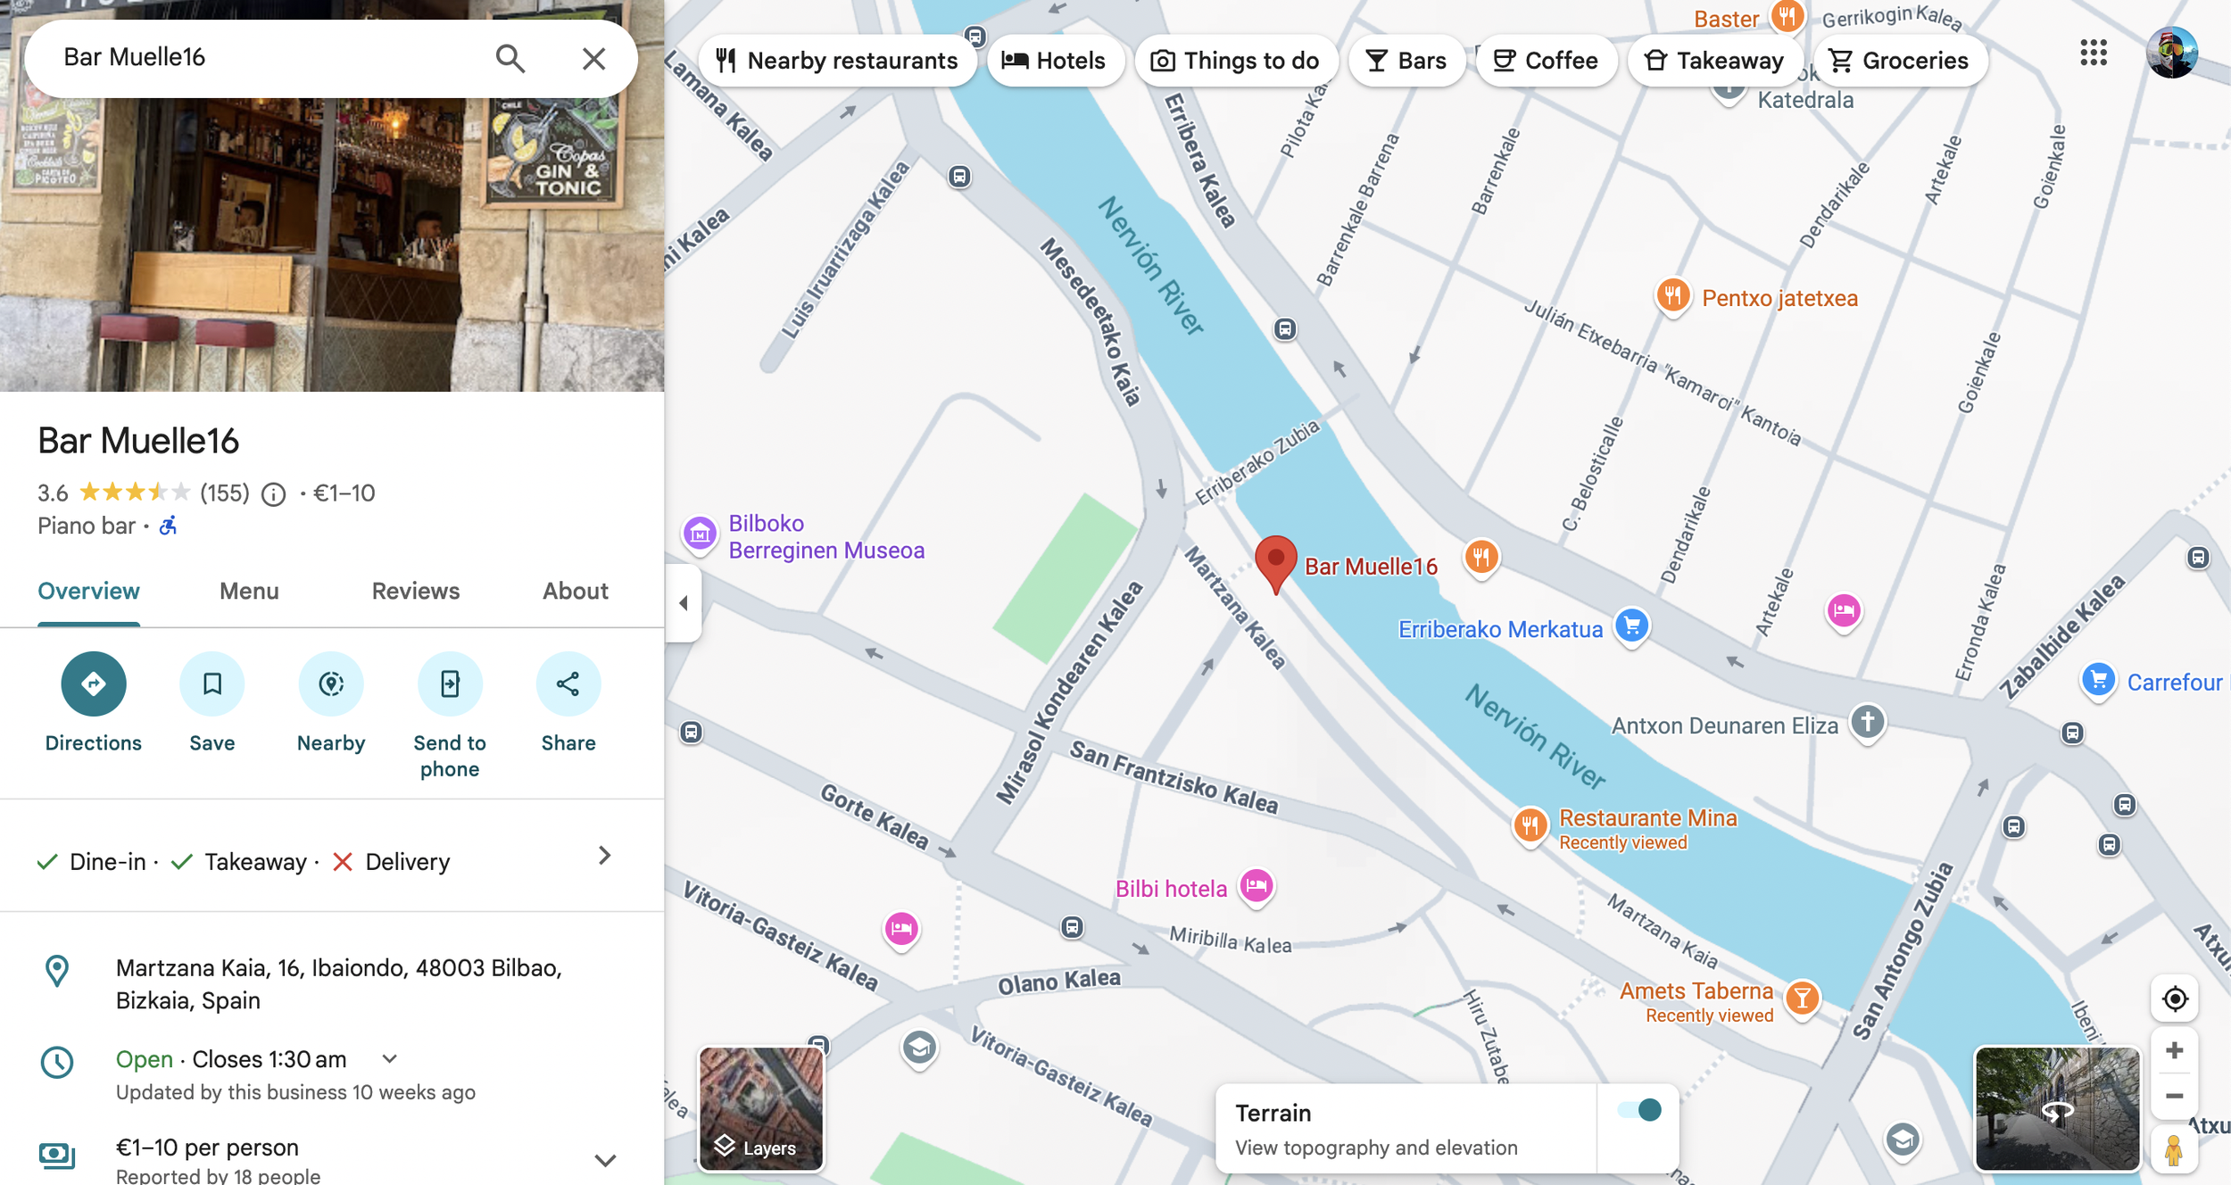
Task: Select the Takeaway chip
Action: (x=1714, y=61)
